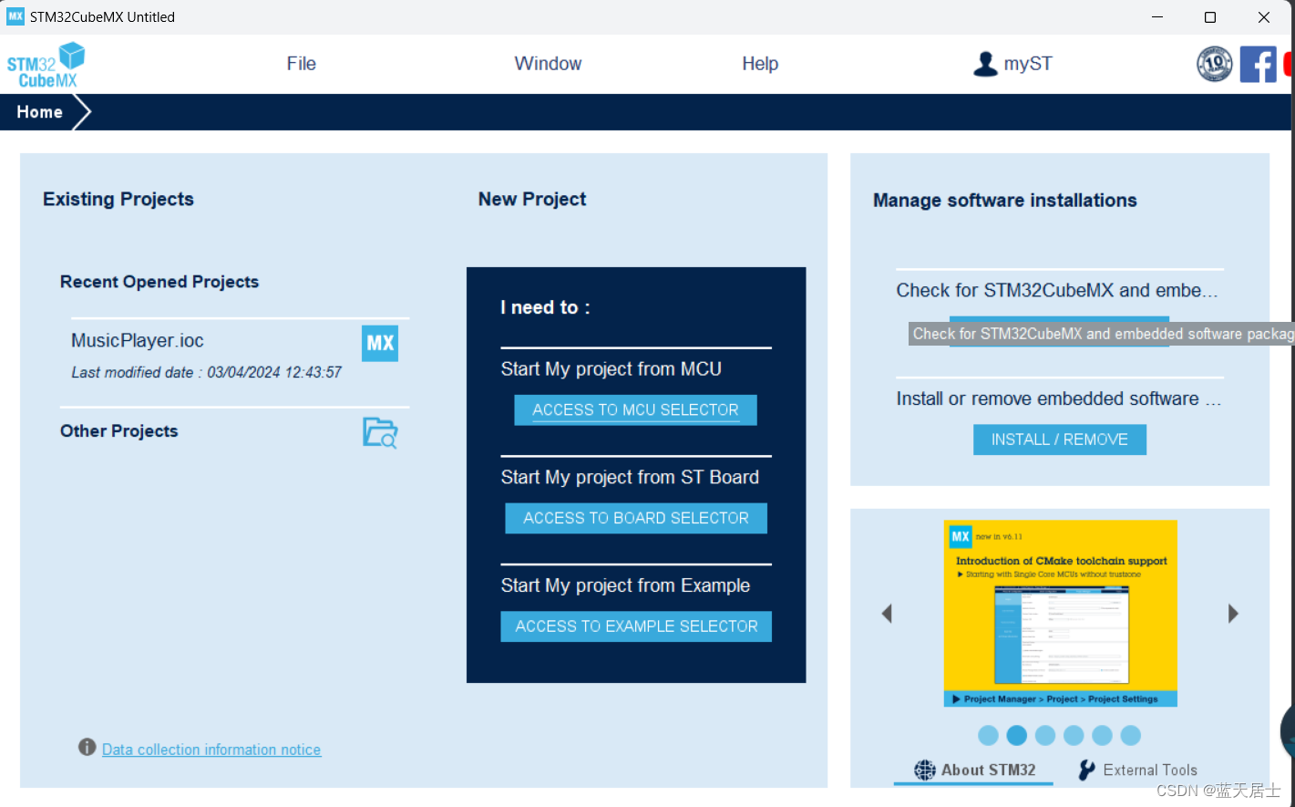Click the Manage software installations heading
The height and width of the screenshot is (807, 1295).
pyautogui.click(x=1005, y=201)
